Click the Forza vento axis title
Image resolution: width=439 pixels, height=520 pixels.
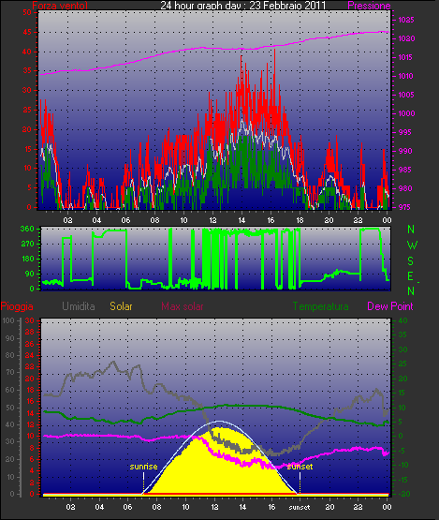click(x=60, y=6)
